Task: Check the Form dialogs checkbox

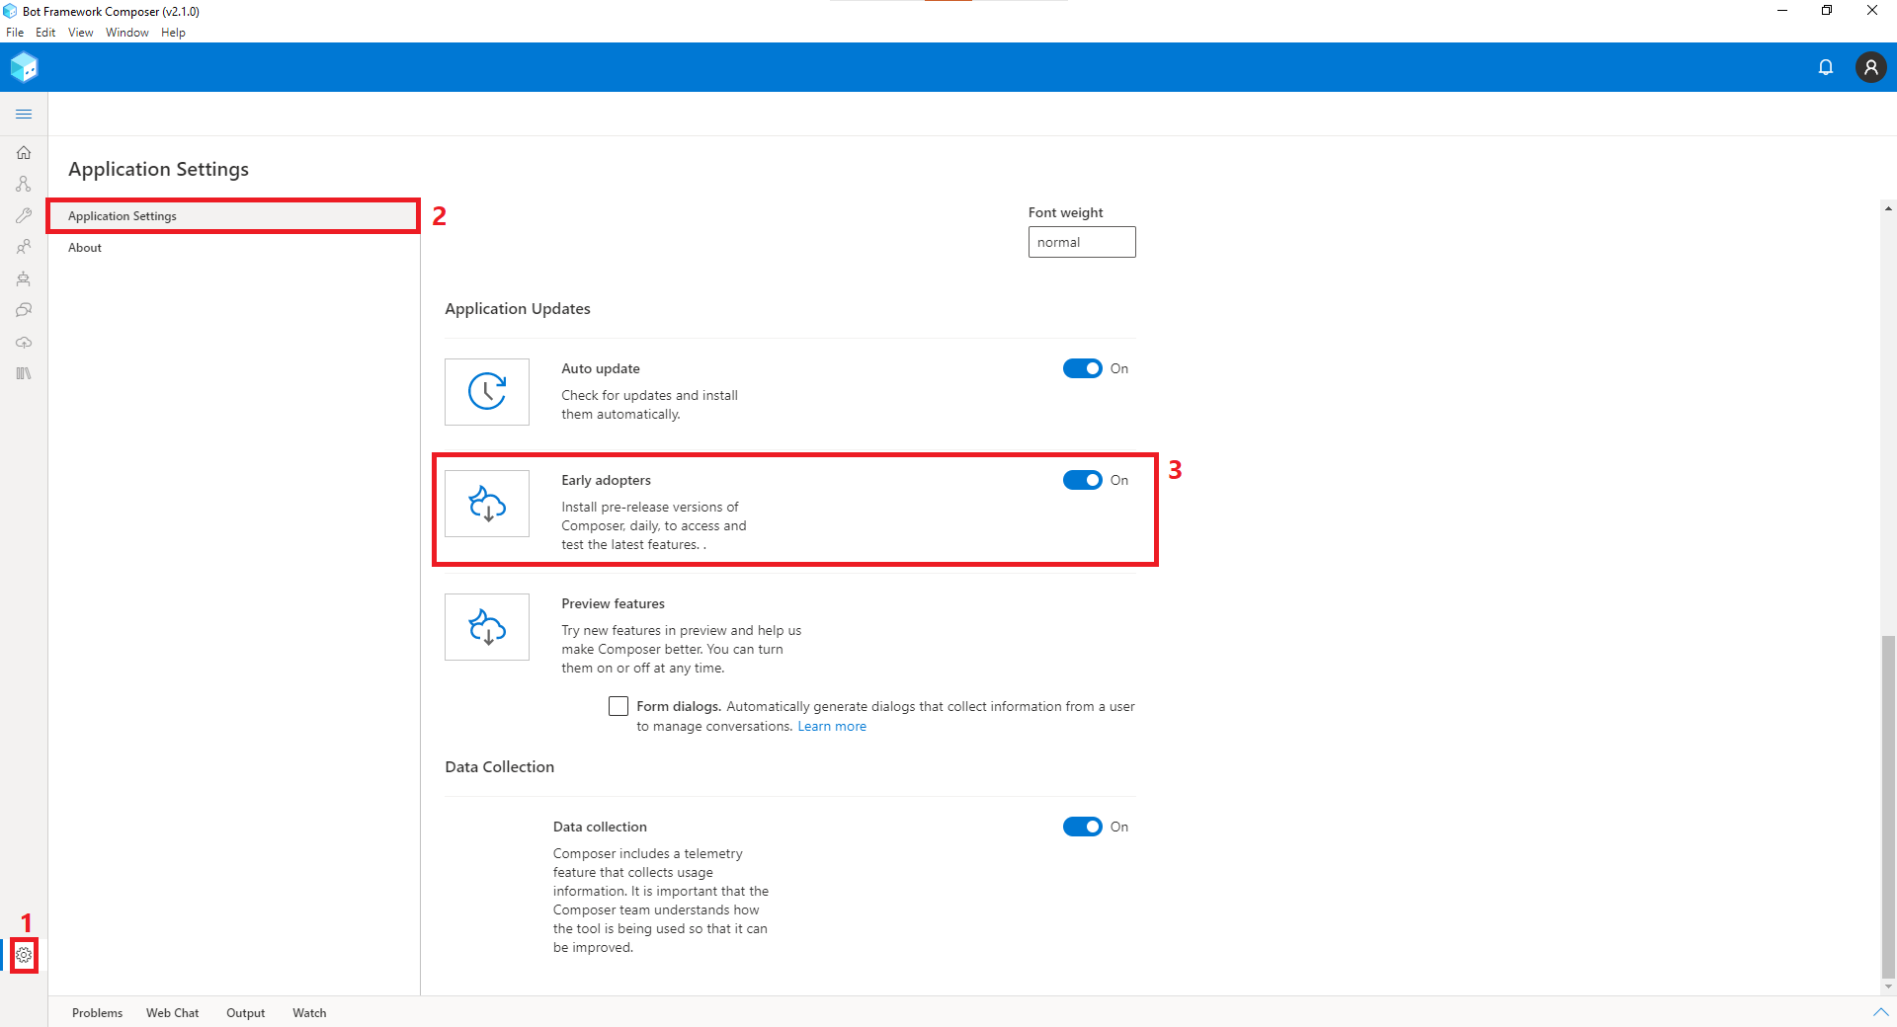Action: click(619, 706)
